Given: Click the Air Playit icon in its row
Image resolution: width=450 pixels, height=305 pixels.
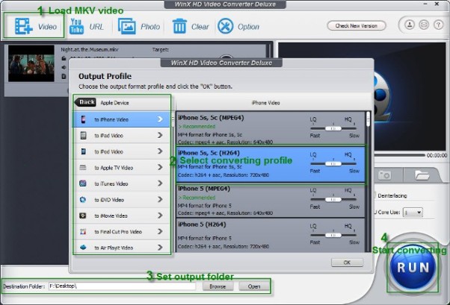Looking at the screenshot, I should (83, 248).
